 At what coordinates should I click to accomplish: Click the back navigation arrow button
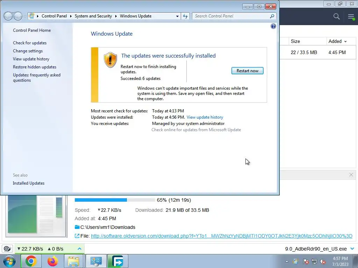[8, 16]
